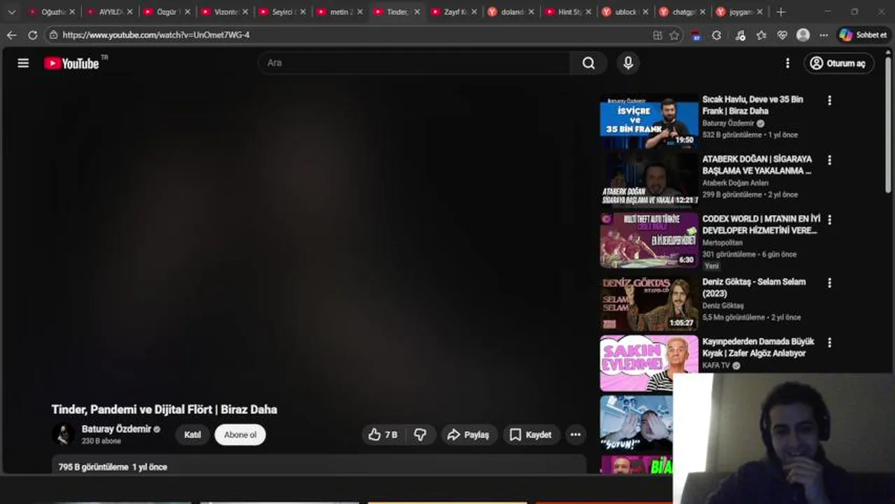Viewport: 895px width, 504px height.
Task: Open CODEX WORLD video thumbnail
Action: coord(649,240)
